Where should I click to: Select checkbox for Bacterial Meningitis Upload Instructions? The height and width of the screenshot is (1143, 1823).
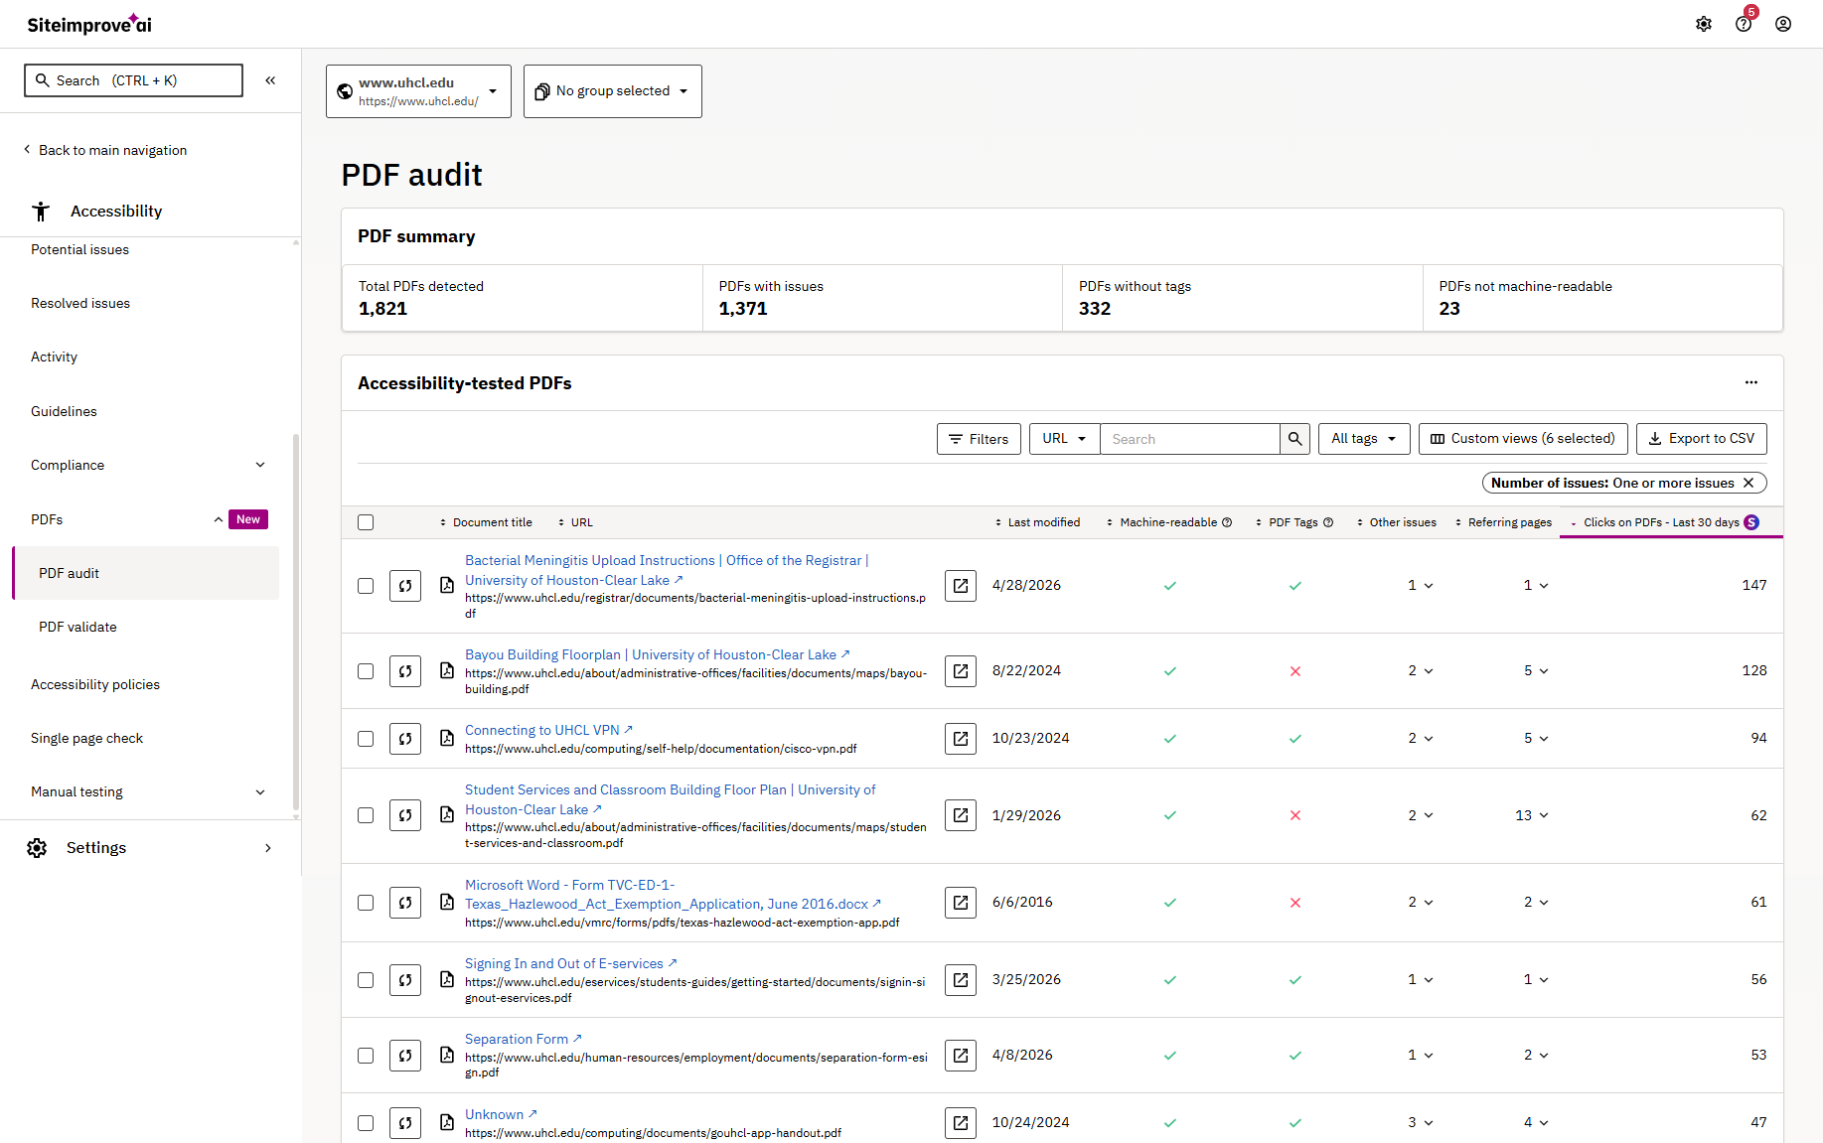tap(366, 586)
